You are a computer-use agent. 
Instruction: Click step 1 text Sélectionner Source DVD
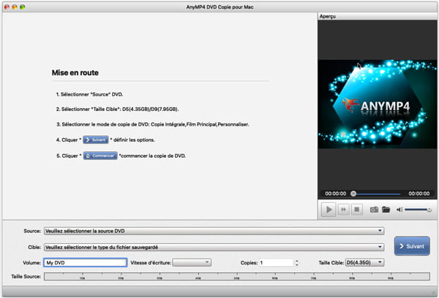coord(89,94)
